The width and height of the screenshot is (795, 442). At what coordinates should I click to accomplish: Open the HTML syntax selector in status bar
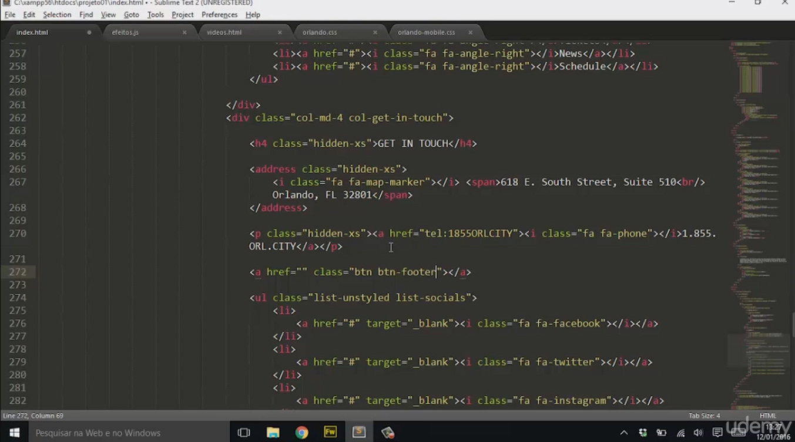(767, 416)
